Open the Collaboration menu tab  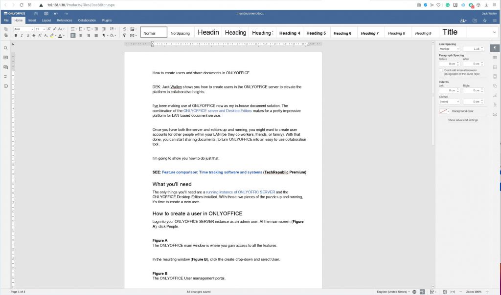(87, 21)
